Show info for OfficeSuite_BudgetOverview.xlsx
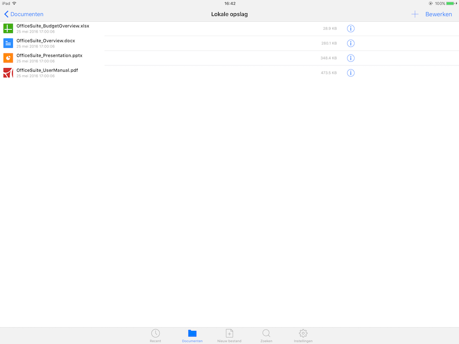 (x=351, y=28)
